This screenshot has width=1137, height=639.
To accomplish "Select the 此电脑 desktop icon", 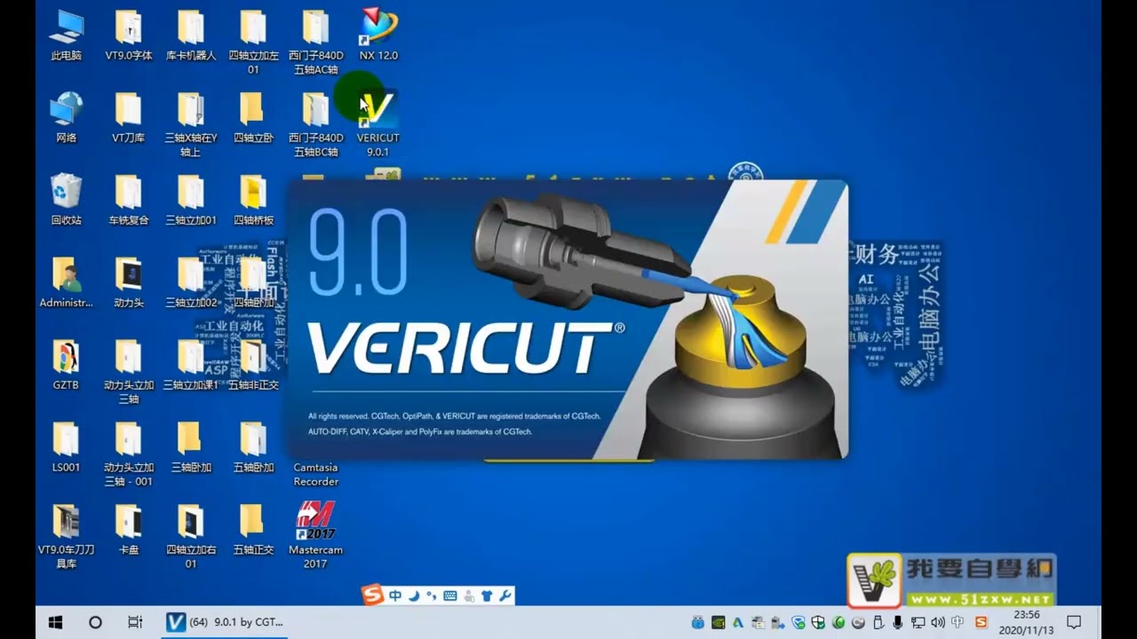I will point(67,35).
